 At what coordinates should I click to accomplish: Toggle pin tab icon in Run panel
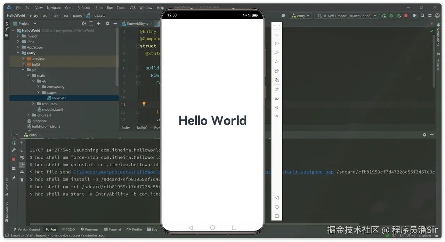pos(14,178)
